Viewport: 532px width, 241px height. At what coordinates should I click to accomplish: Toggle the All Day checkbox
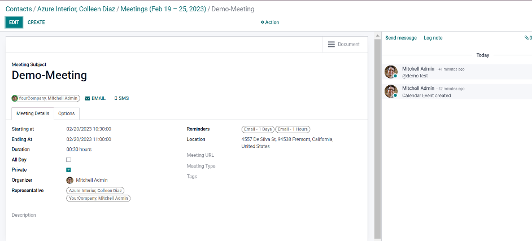(x=69, y=160)
